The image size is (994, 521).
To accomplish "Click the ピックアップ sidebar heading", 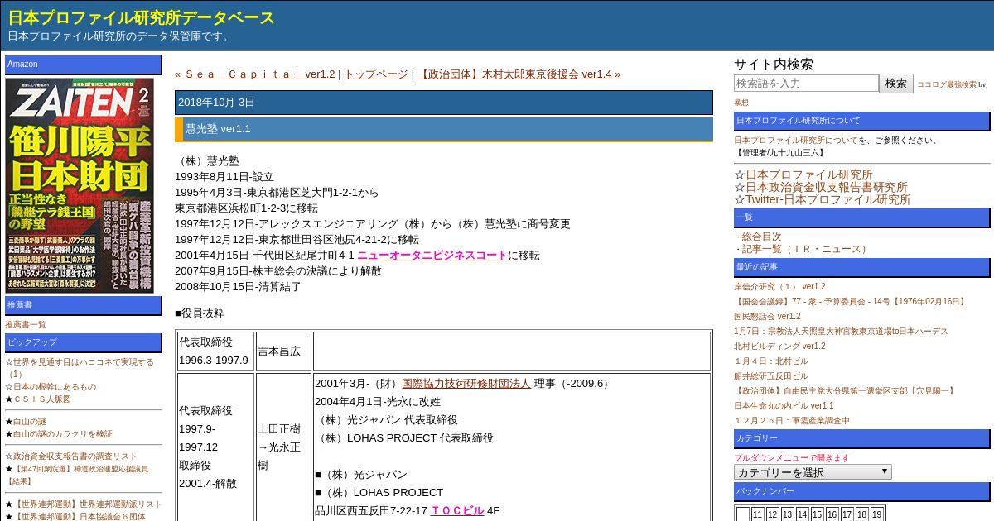I will 84,342.
